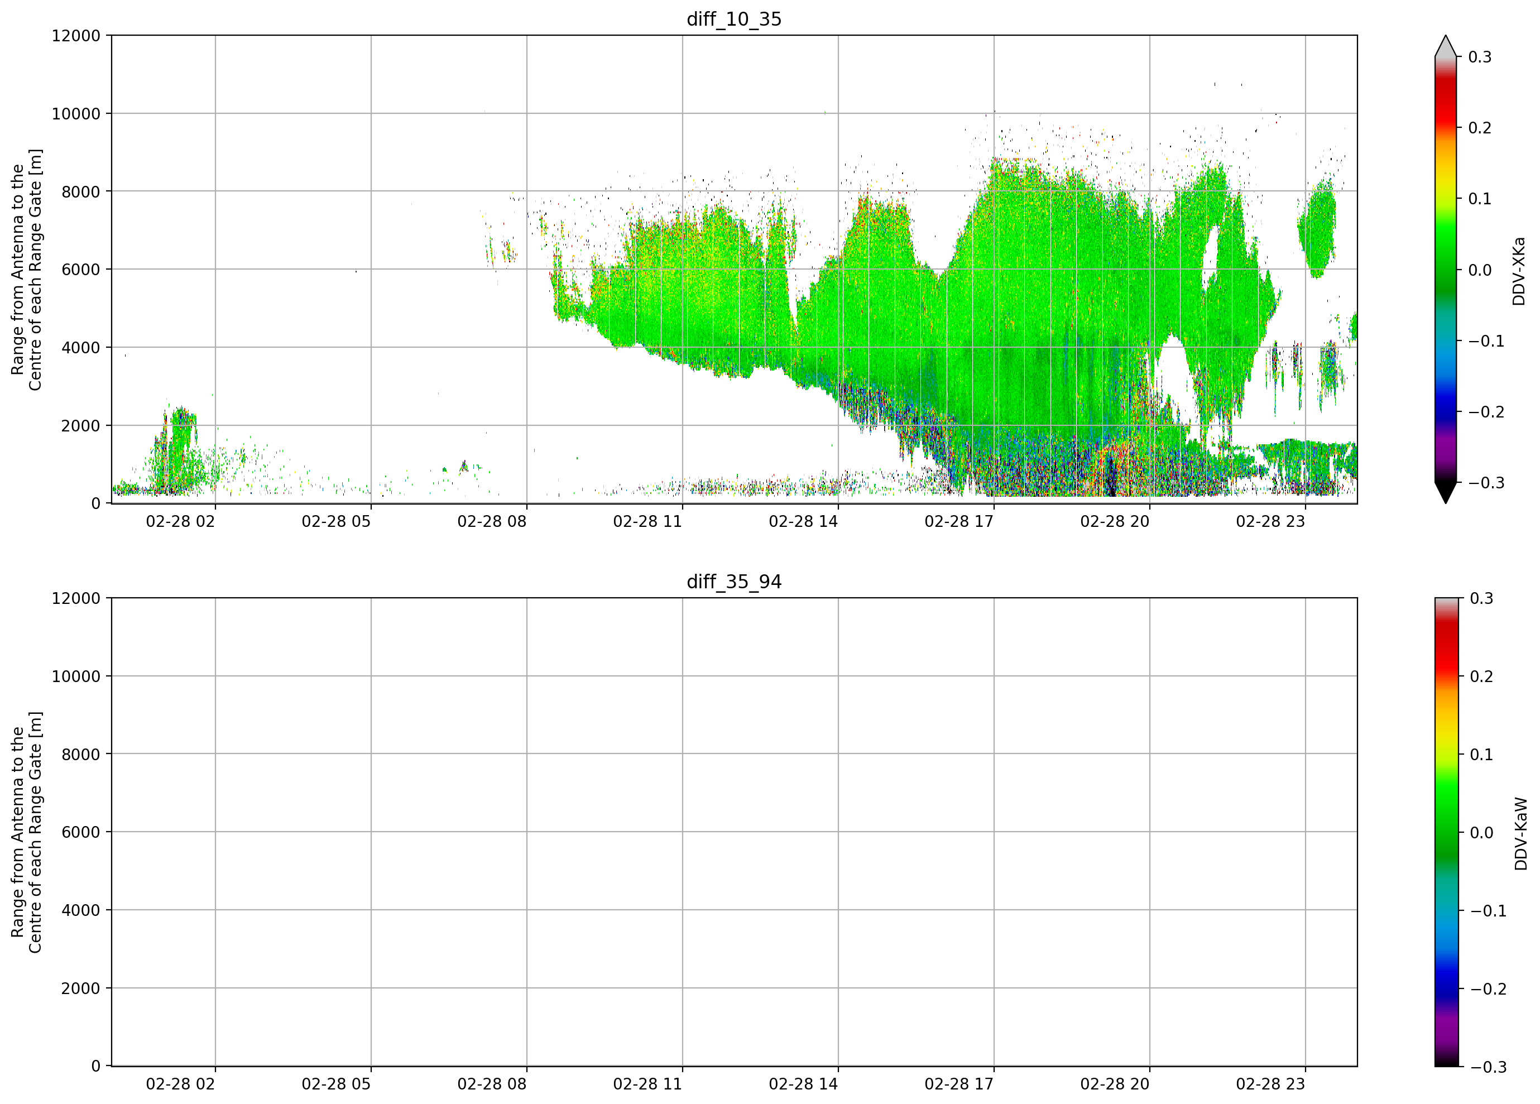Click the '02-28 14' x-axis label of the top plot
Viewport: 1540px width, 1104px height.
pyautogui.click(x=803, y=521)
